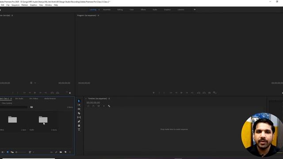283x159 pixels.
Task: Open the Project panel menu icon
Action: (x=11, y=98)
